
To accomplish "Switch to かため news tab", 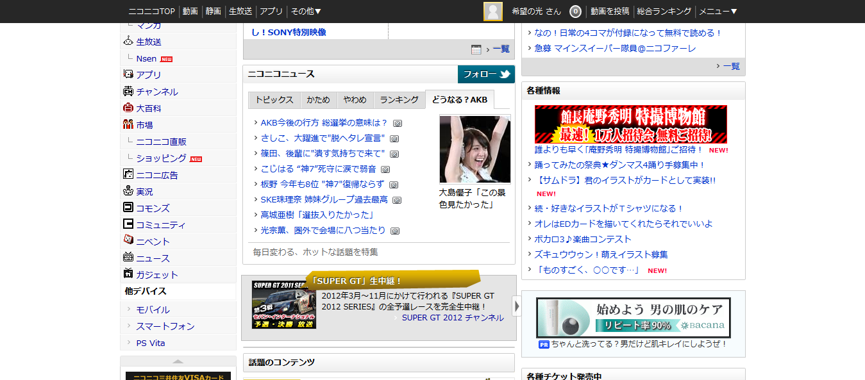I will (319, 100).
